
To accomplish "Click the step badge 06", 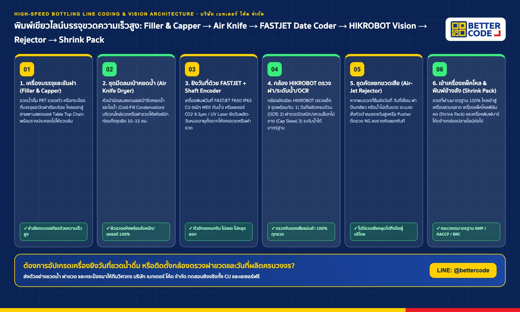I will (440, 69).
